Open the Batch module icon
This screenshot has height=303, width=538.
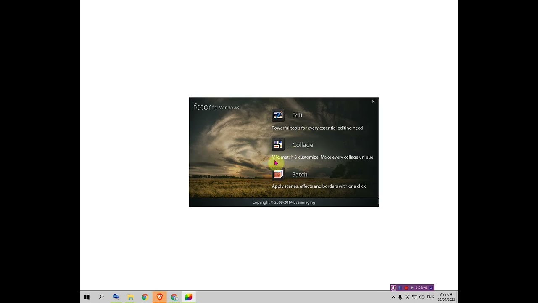278,174
